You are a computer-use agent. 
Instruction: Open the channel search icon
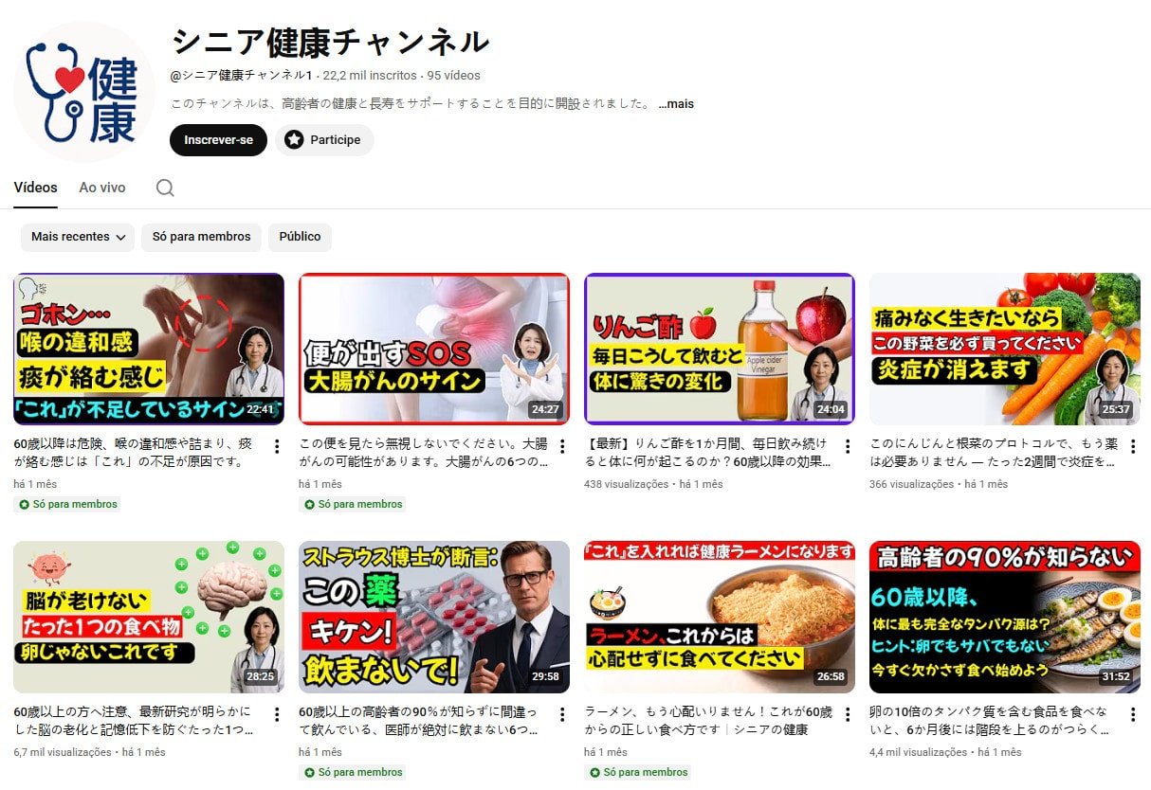[x=165, y=188]
